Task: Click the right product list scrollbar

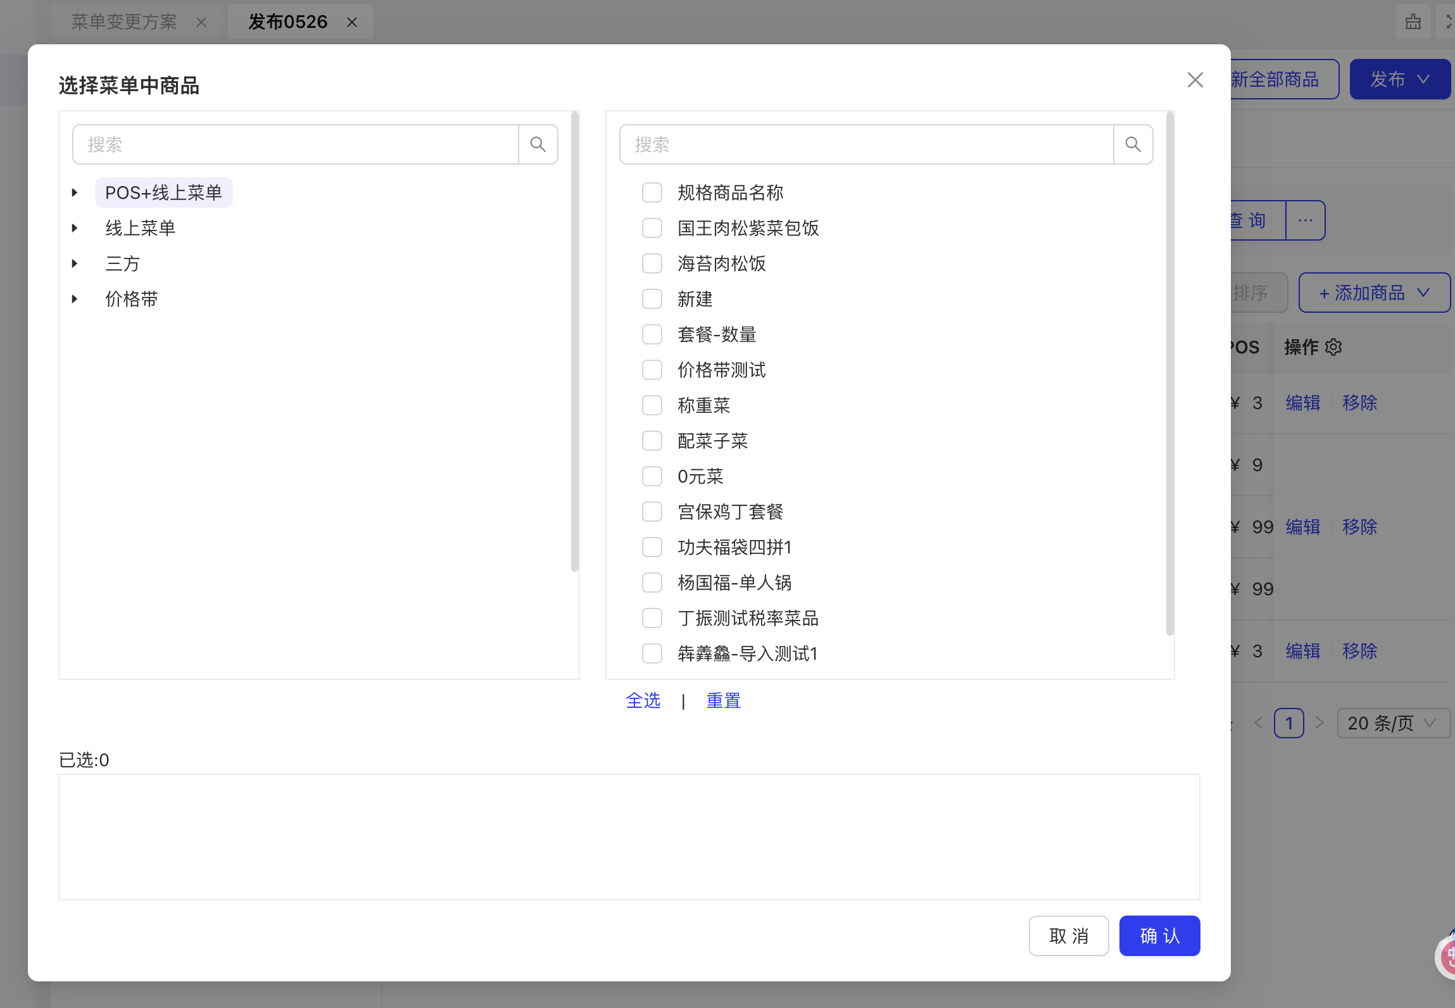Action: click(1169, 374)
